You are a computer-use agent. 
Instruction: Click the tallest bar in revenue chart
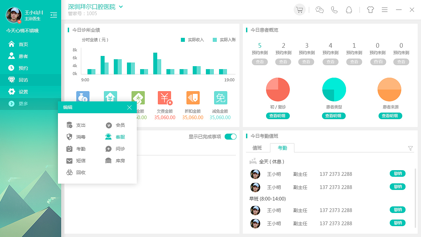pos(155,64)
